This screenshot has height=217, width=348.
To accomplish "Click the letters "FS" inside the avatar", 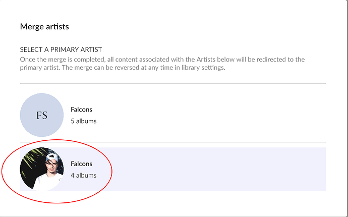I will coord(42,115).
